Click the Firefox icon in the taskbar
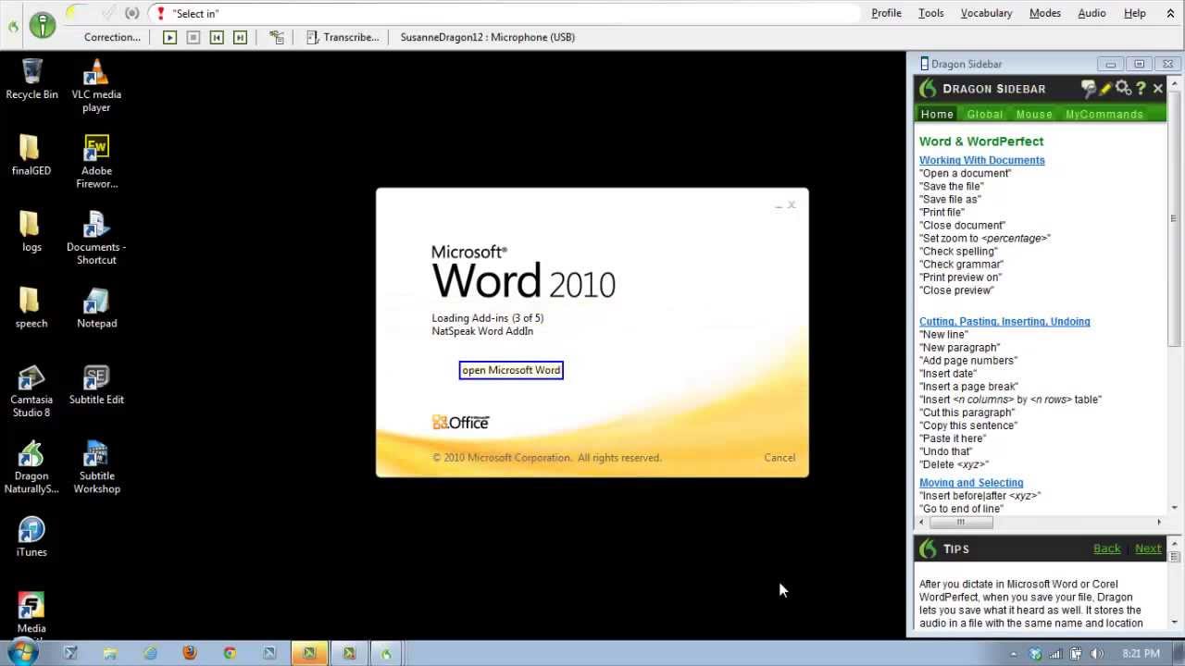The height and width of the screenshot is (666, 1185). click(190, 653)
